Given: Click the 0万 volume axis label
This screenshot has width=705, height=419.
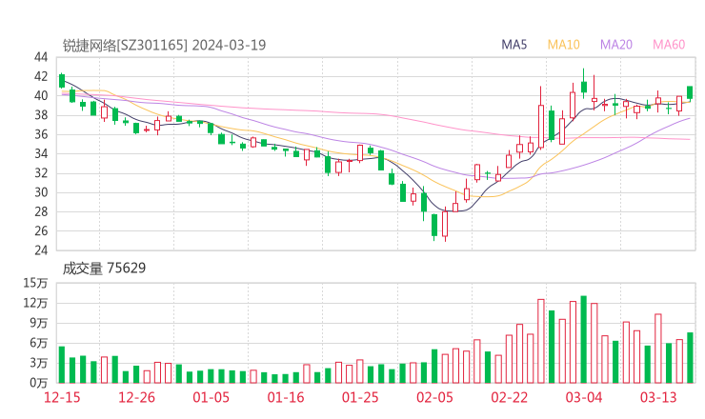Looking at the screenshot, I should tap(39, 383).
